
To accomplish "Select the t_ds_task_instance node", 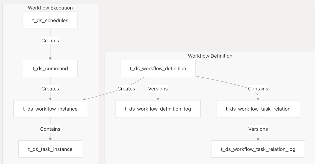I will (x=50, y=149).
